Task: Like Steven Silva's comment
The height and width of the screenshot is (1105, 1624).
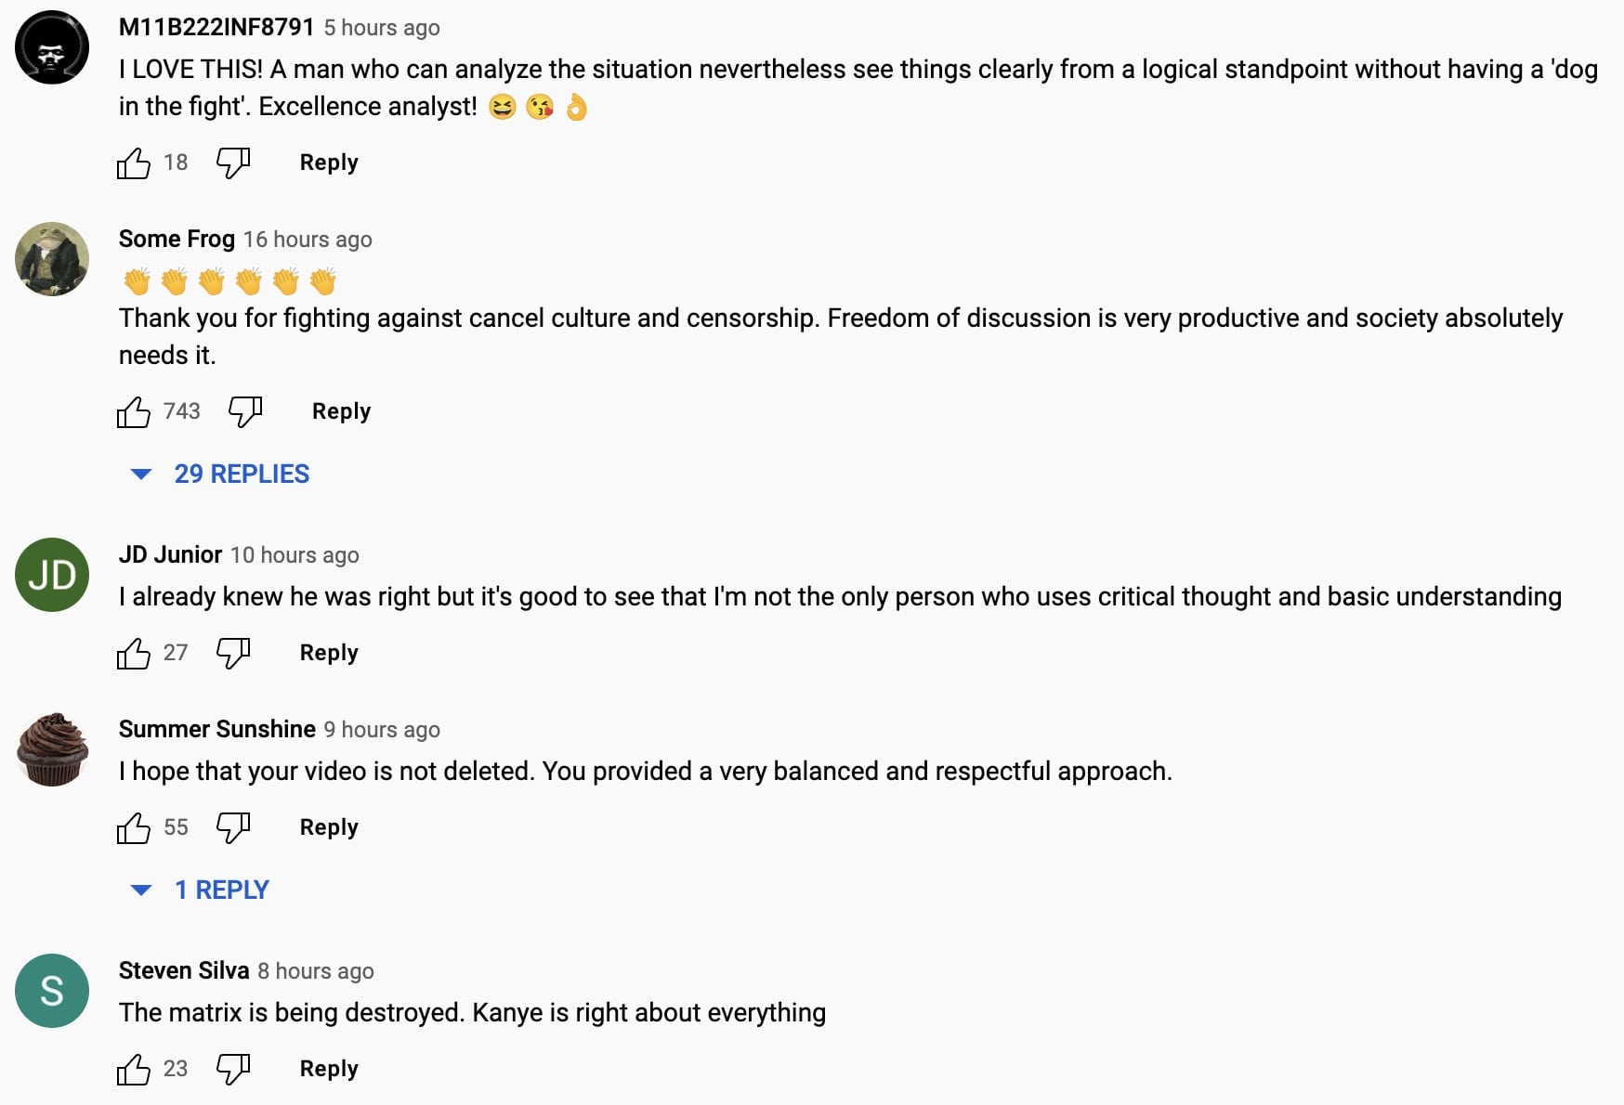Action: tap(134, 1070)
